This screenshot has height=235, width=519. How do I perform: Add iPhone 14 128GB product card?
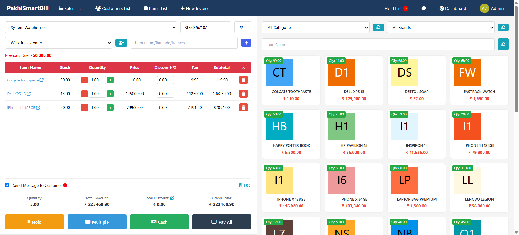[x=479, y=134]
